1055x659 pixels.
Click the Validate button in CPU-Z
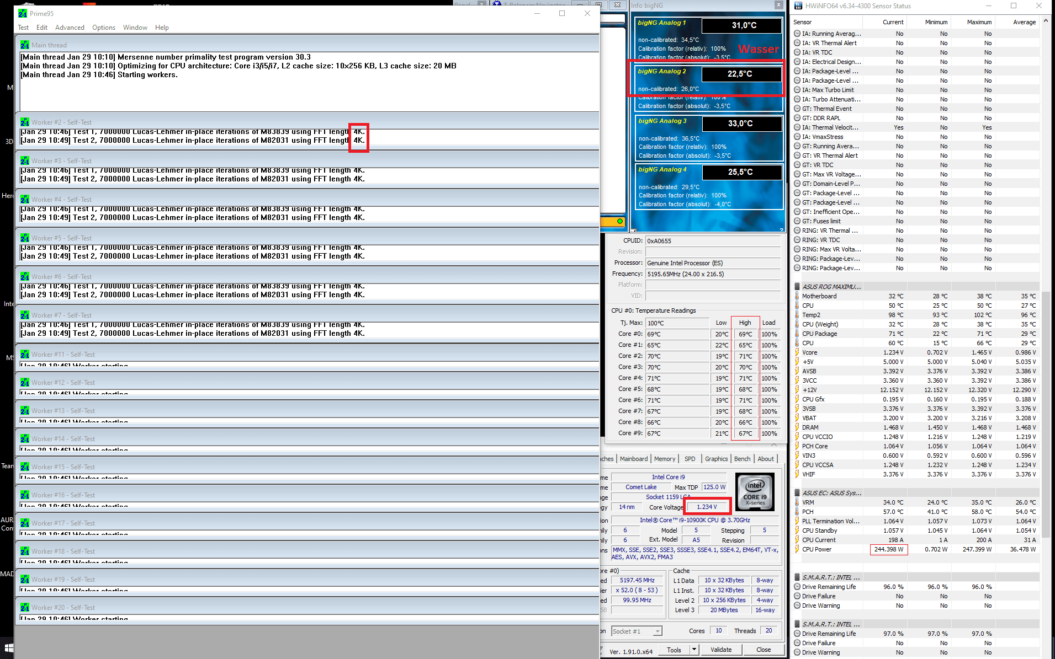721,650
